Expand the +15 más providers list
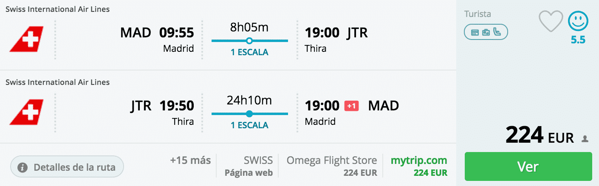Image resolution: width=599 pixels, height=186 pixels. (190, 161)
